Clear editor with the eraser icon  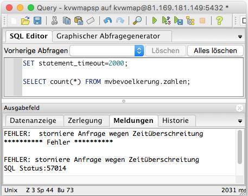coord(91,21)
